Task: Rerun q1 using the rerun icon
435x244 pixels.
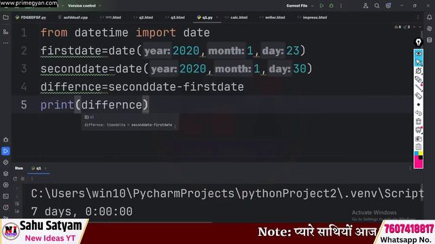Action: [x=15, y=179]
